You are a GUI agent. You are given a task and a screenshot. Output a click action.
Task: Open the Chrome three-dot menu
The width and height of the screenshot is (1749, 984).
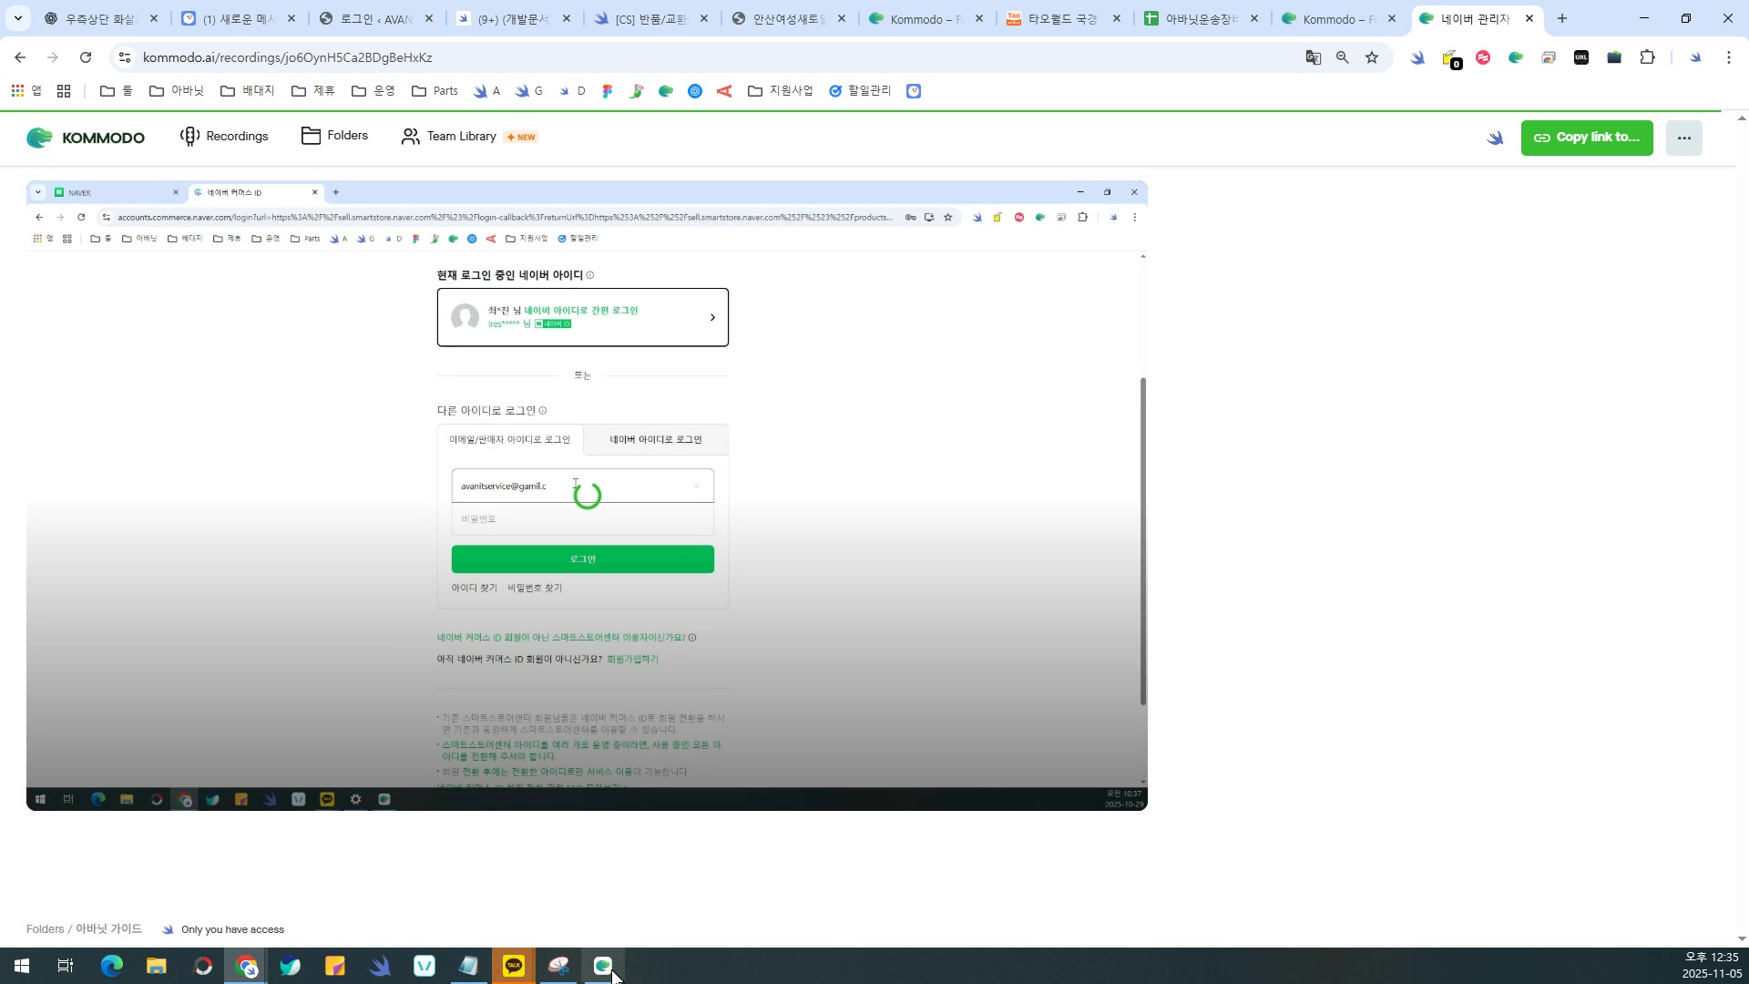click(x=1729, y=57)
